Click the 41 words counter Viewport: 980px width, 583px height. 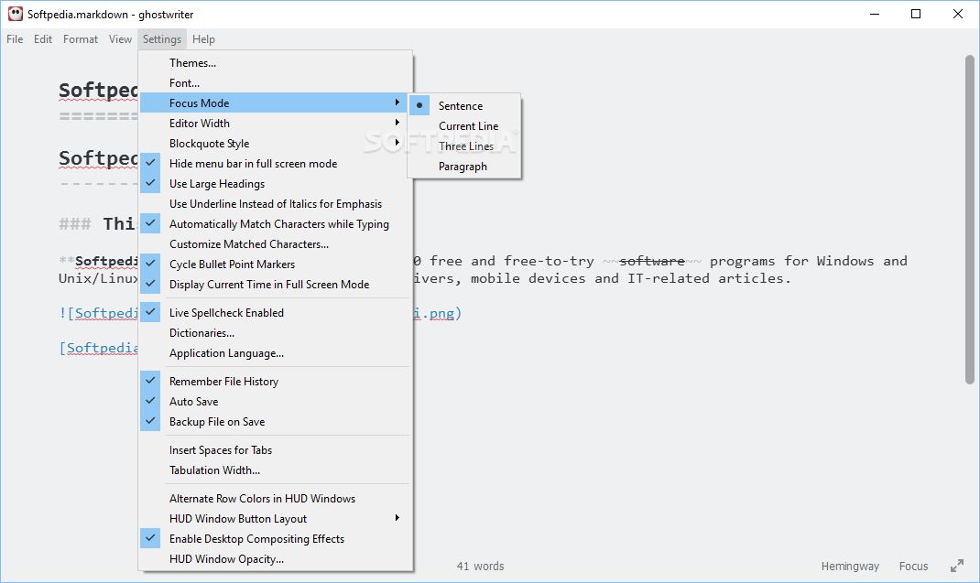[x=480, y=567]
